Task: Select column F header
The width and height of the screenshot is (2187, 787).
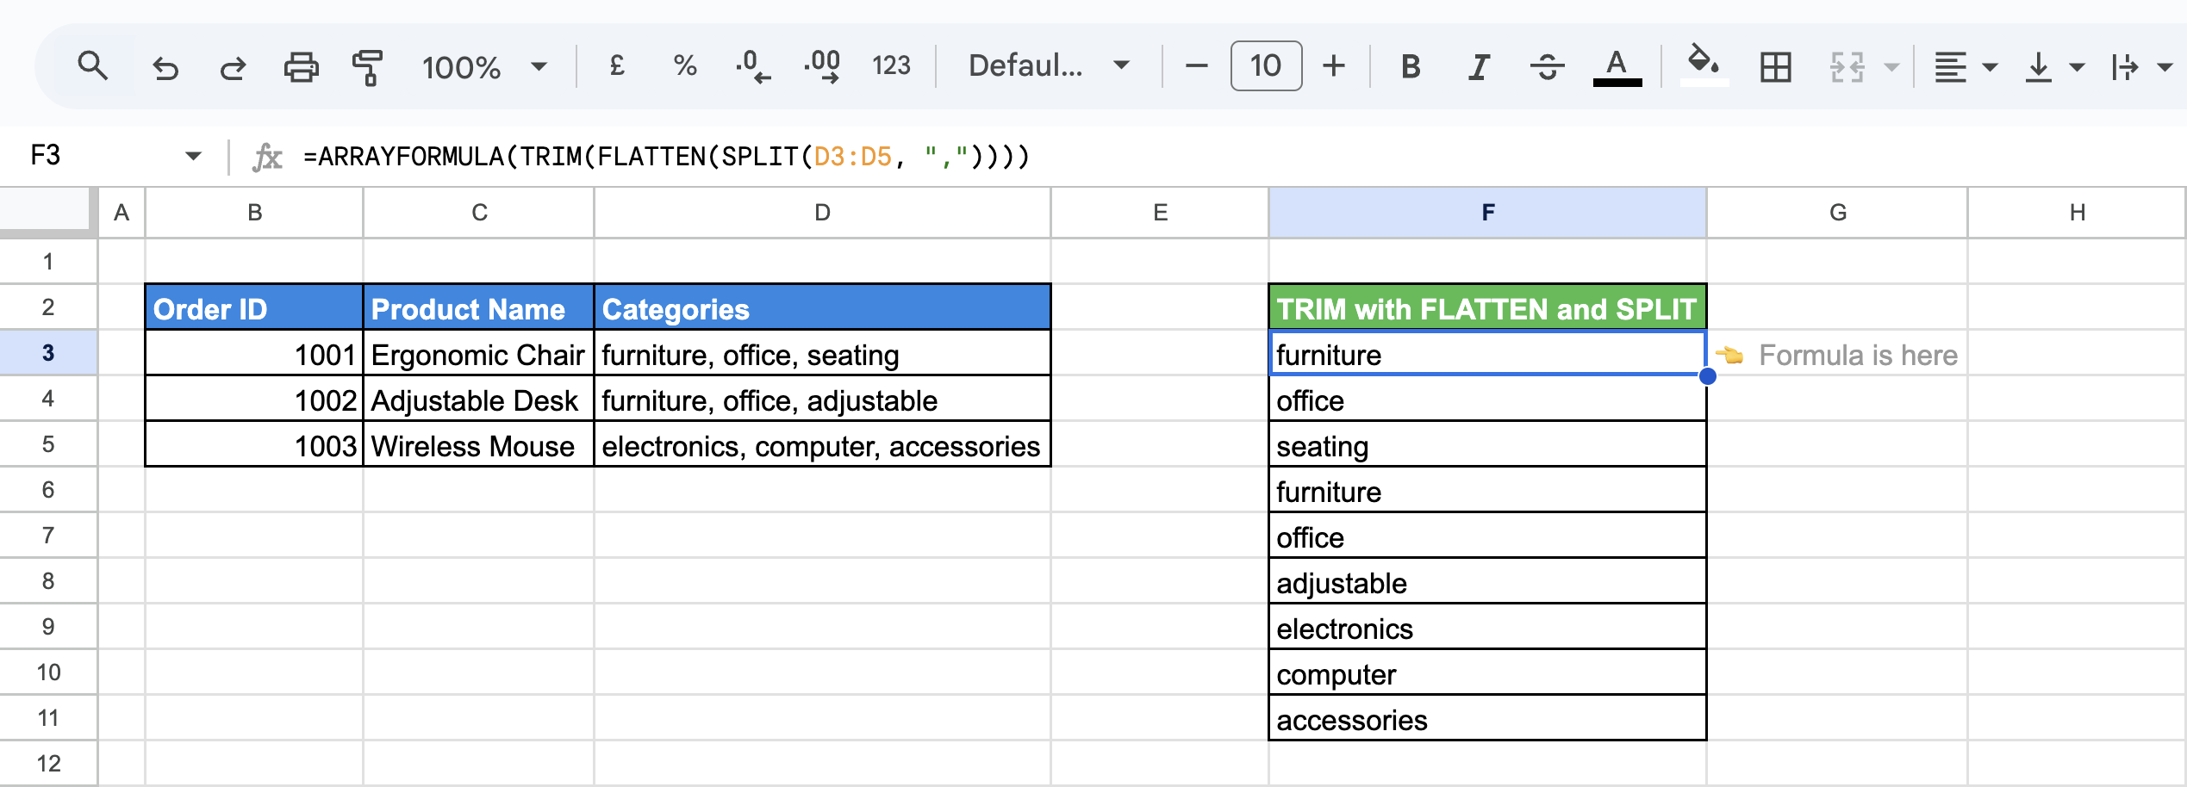Action: 1488,213
